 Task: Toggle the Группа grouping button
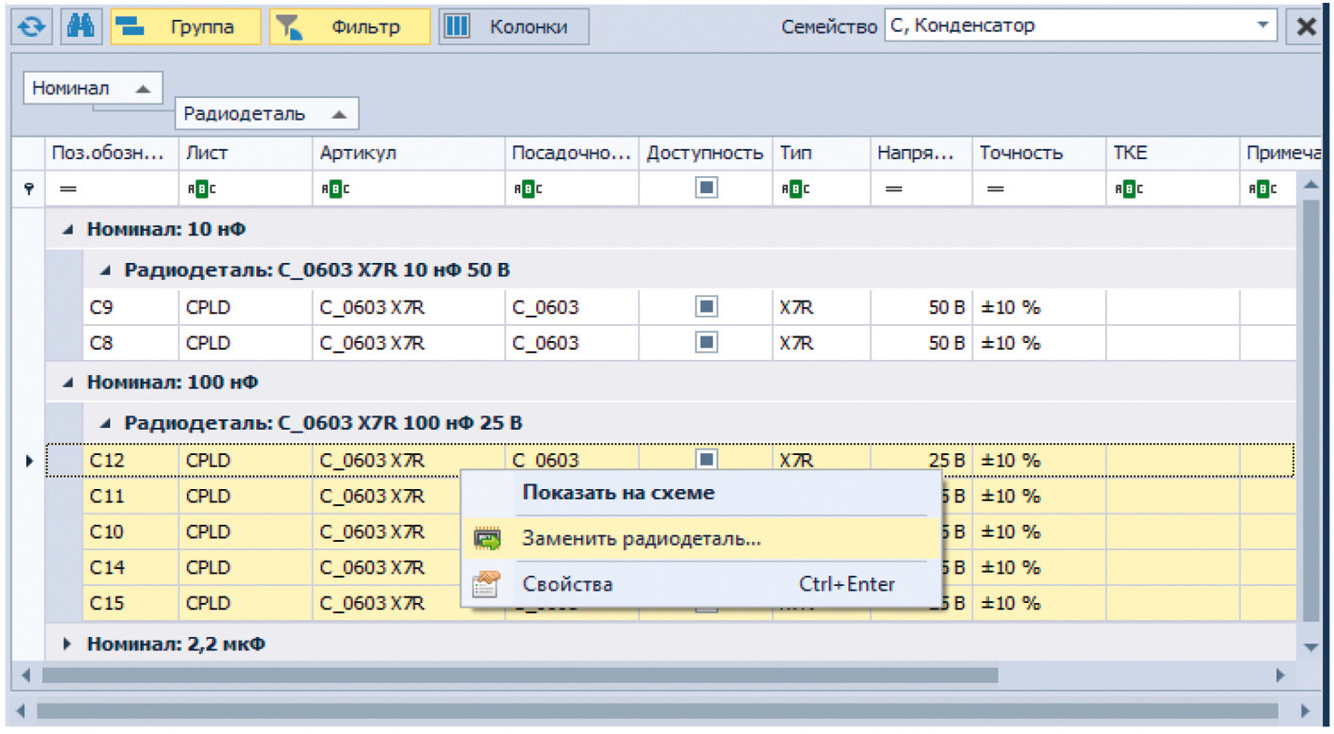coord(186,26)
